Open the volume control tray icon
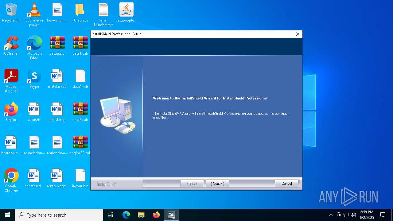This screenshot has width=393, height=221. pos(353,215)
